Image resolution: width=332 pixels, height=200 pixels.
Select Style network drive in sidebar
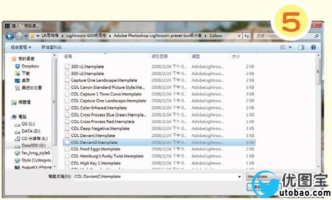tap(33, 160)
